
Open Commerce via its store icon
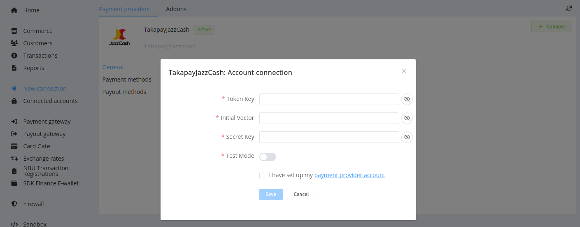point(14,31)
